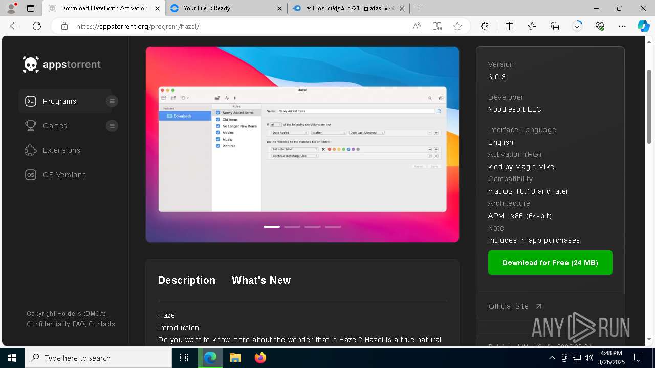The image size is (655, 368).
Task: Open the Confidentiality link
Action: click(48, 324)
